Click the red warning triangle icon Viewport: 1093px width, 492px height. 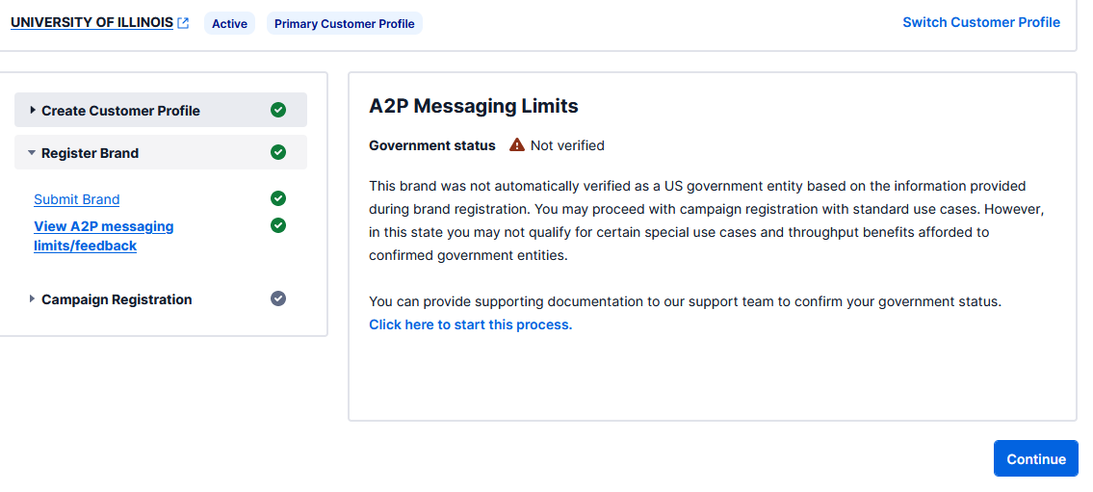coord(517,145)
